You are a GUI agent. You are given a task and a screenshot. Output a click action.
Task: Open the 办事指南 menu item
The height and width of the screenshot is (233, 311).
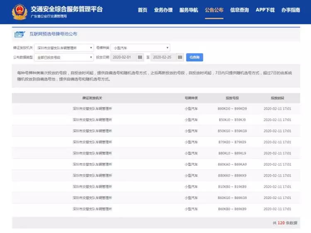(x=291, y=10)
